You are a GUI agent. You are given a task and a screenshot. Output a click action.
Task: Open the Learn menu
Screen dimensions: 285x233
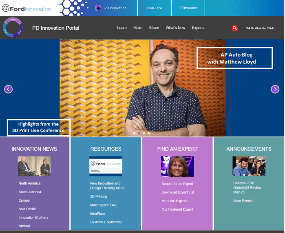[x=122, y=28]
